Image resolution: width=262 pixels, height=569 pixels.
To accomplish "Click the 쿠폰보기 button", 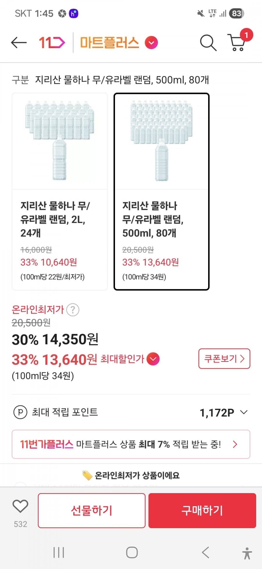I will (224, 359).
